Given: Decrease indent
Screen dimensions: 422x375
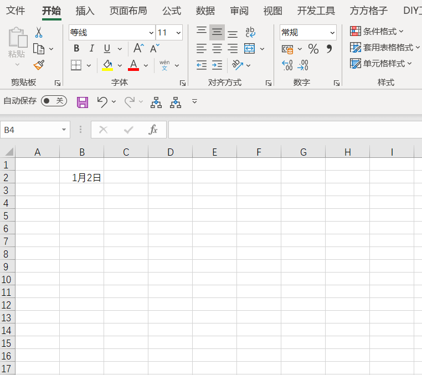Looking at the screenshot, I should 202,65.
